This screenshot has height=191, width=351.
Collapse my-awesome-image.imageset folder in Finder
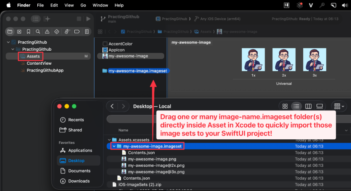[114, 146]
